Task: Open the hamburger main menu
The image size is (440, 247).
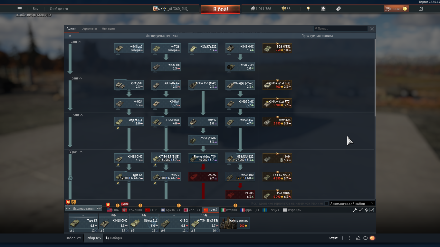Action: pyautogui.click(x=20, y=9)
